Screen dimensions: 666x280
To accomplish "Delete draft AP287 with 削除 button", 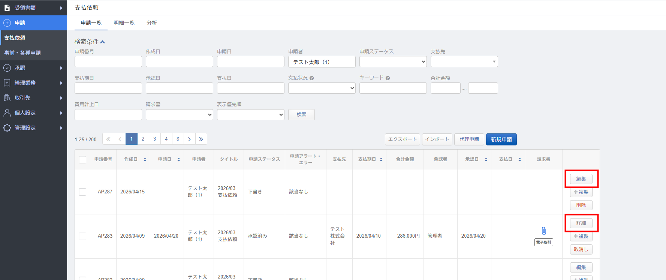I will (x=581, y=205).
